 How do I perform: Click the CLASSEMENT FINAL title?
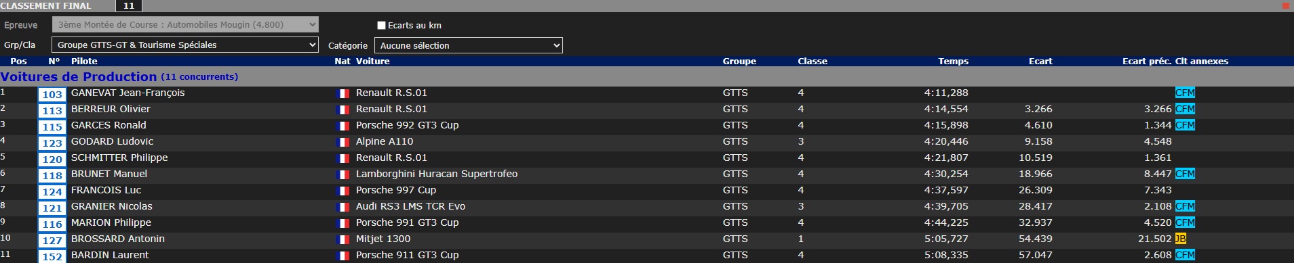point(45,5)
